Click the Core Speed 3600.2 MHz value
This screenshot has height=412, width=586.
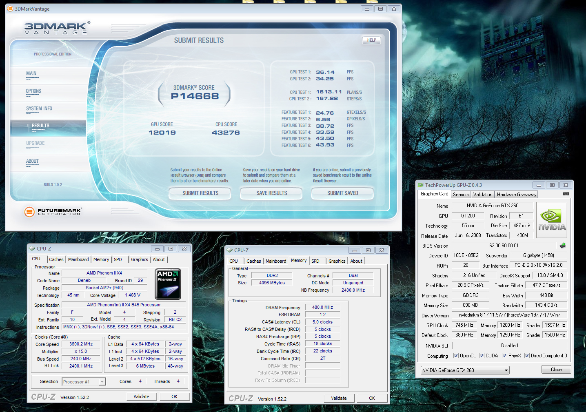[81, 344]
